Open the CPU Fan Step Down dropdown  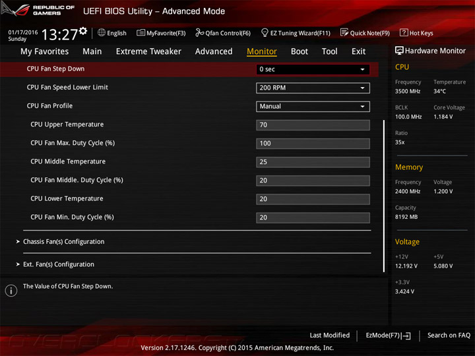pos(313,69)
